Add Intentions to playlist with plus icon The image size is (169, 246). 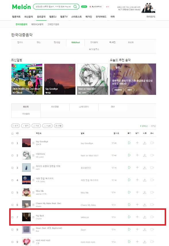click(x=137, y=155)
